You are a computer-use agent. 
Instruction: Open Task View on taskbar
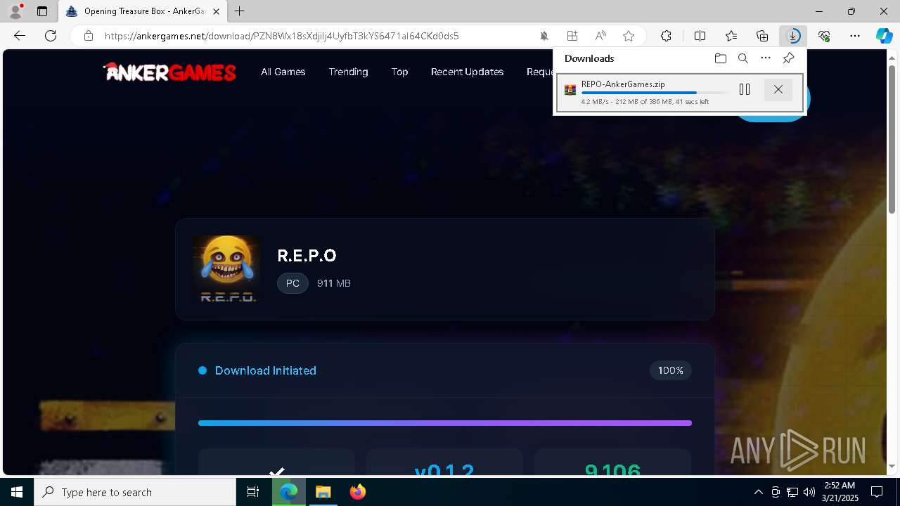tap(253, 492)
